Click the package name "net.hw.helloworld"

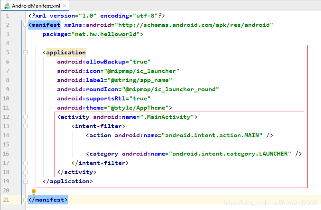(106, 34)
